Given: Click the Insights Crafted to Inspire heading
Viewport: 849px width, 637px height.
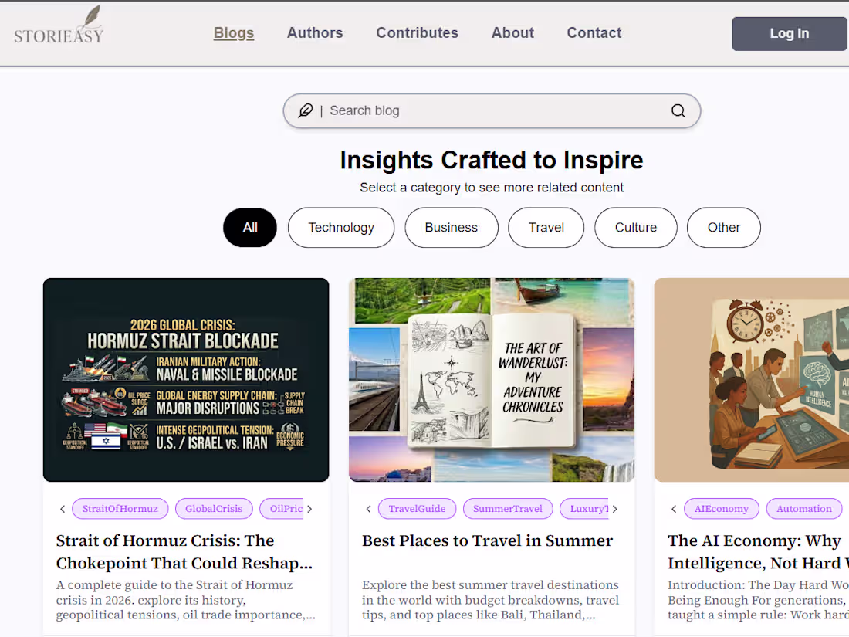Looking at the screenshot, I should 492,160.
